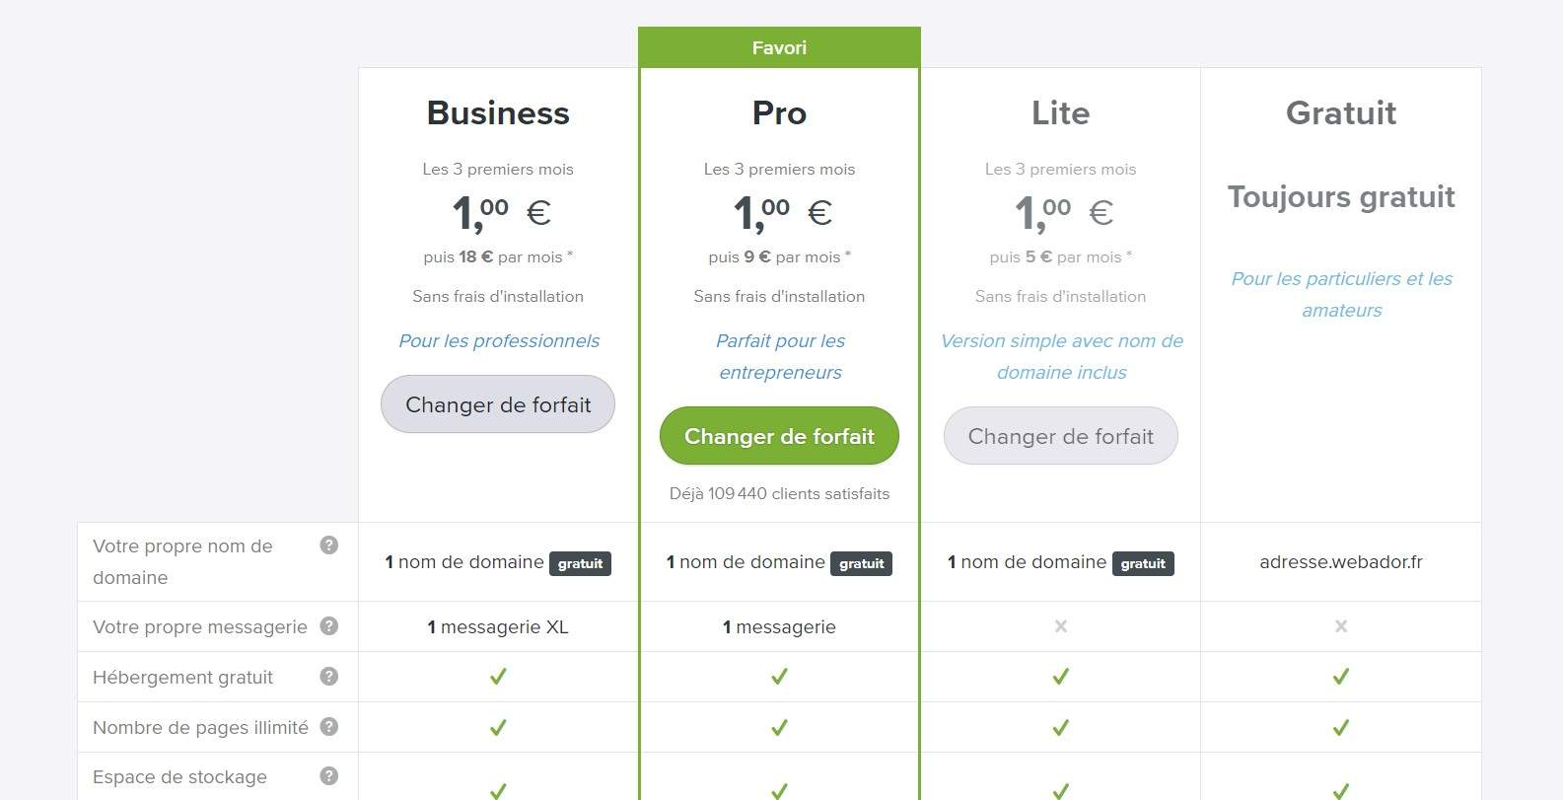Screen dimensions: 1563x800
Task: Click green checkmark for Hébergement gratuit under Gratuit
Action: [1341, 677]
